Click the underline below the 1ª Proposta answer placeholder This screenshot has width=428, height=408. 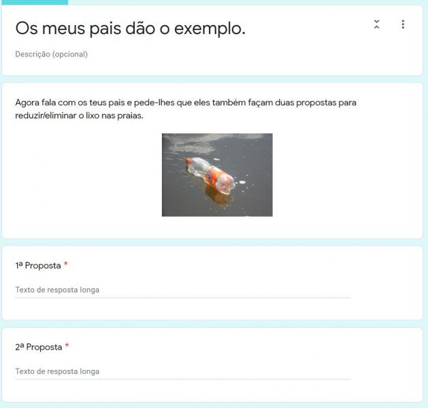(x=182, y=298)
